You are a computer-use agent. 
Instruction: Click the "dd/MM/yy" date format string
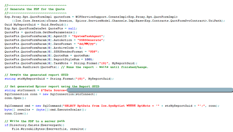87,44
